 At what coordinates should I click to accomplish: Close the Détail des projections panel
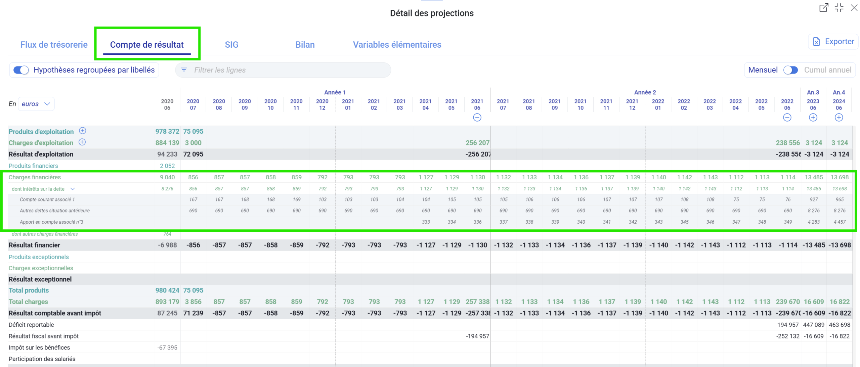click(854, 8)
